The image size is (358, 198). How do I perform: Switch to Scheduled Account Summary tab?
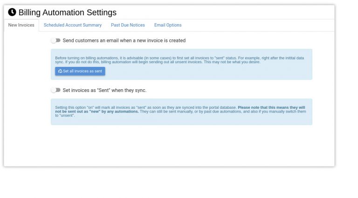73,25
